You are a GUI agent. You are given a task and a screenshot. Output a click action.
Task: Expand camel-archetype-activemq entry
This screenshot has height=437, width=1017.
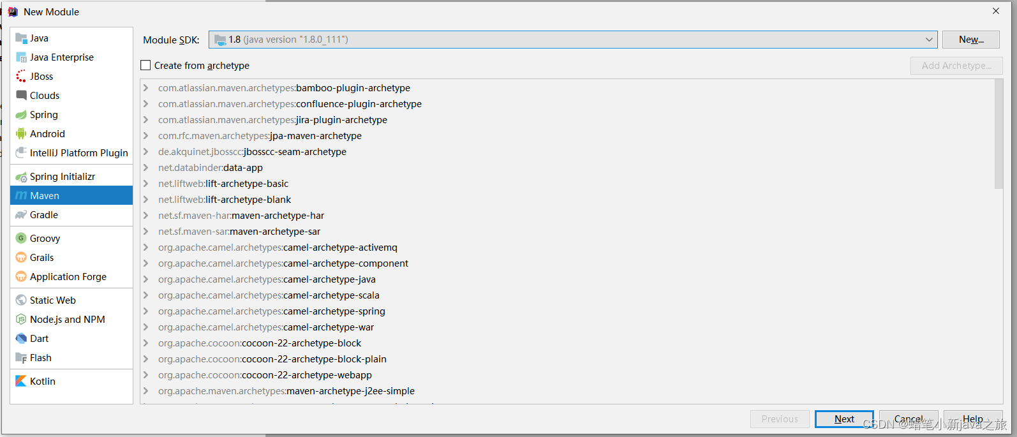[146, 248]
